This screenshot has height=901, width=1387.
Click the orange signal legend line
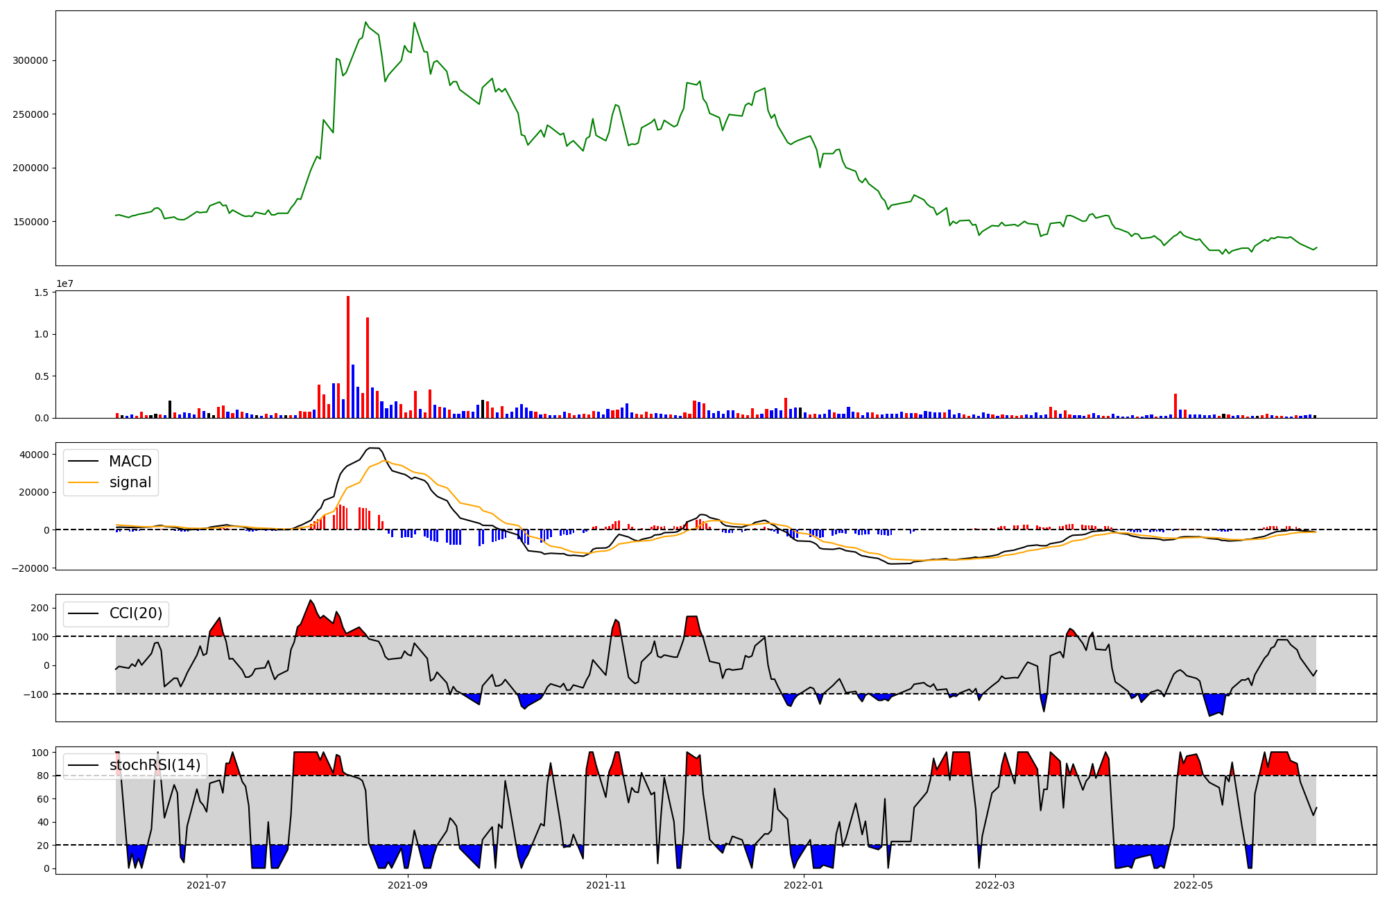tap(85, 483)
